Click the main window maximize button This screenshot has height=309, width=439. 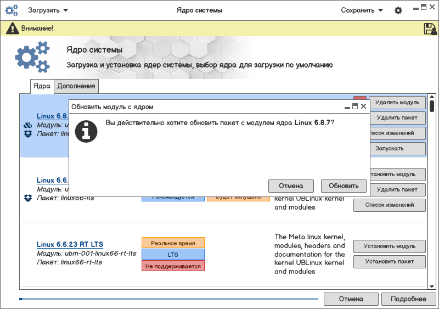click(424, 7)
